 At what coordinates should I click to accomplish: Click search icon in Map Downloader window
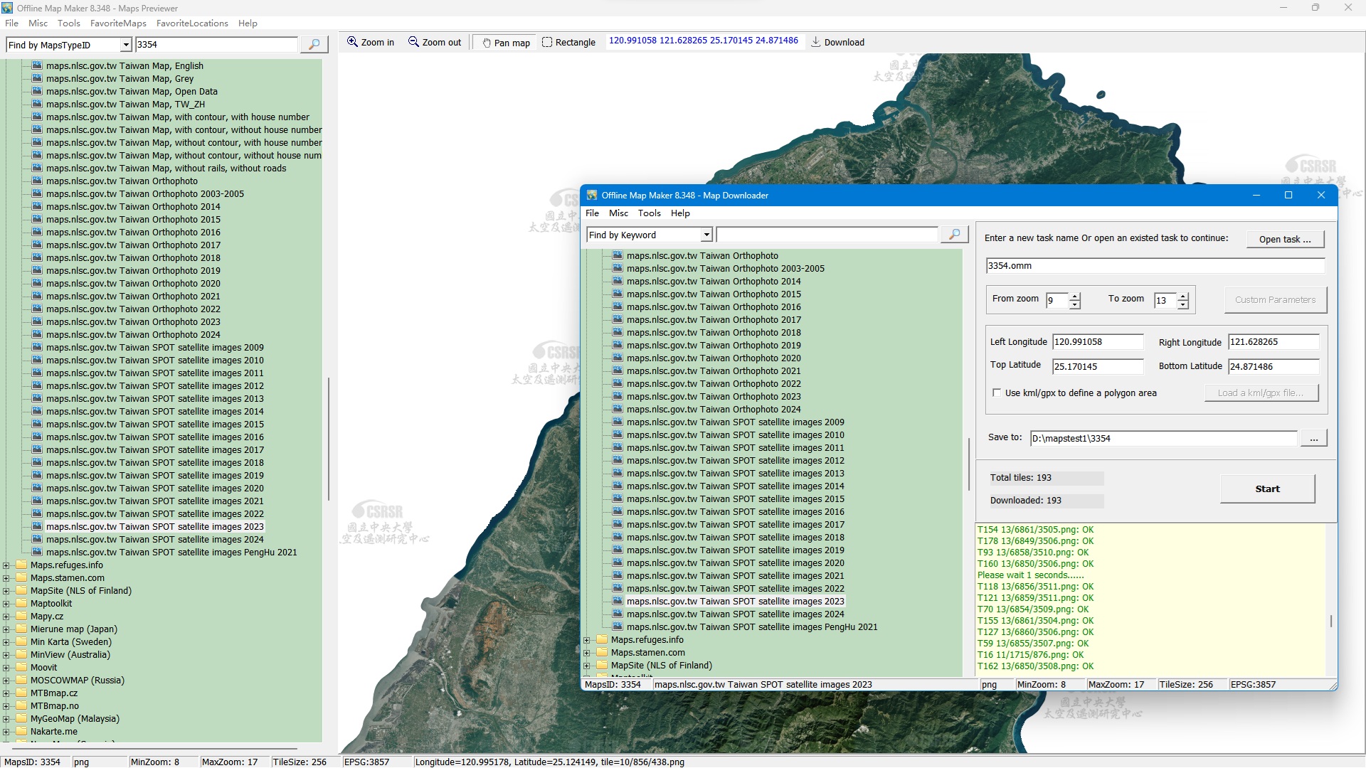pos(954,235)
